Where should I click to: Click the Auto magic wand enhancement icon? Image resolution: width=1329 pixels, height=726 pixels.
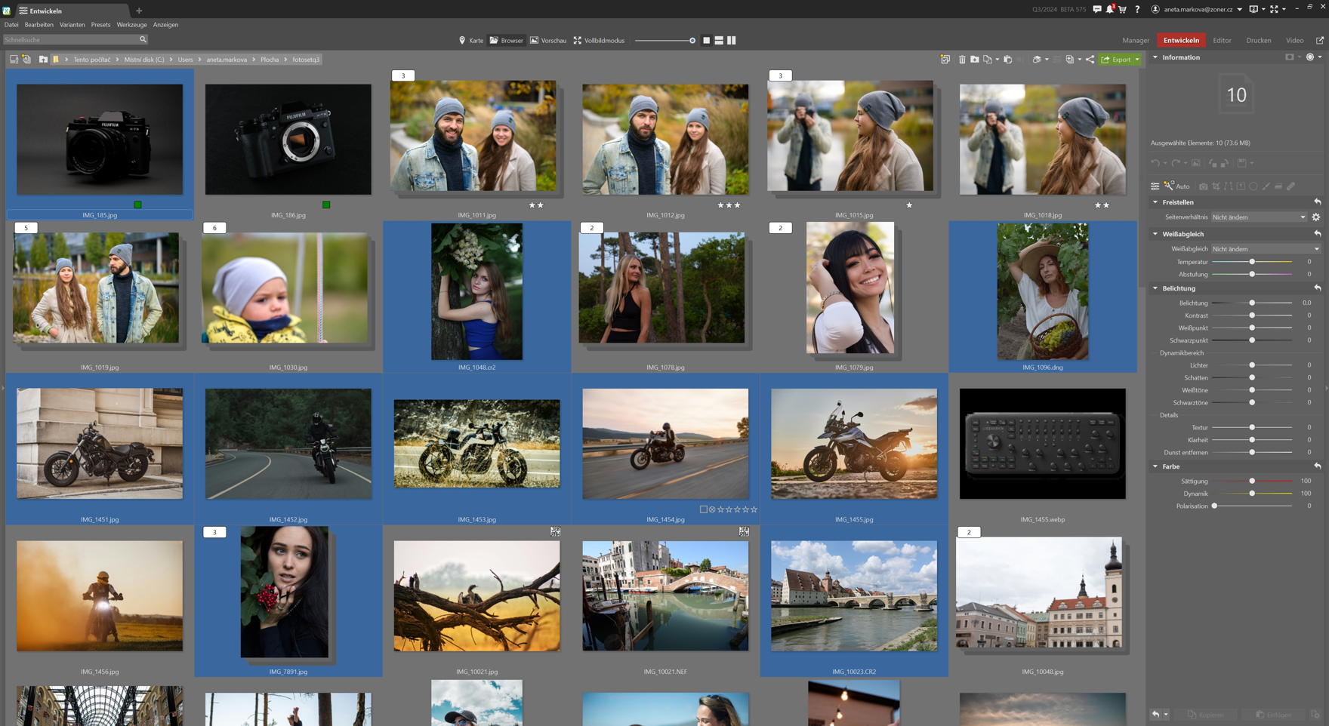coord(1169,186)
